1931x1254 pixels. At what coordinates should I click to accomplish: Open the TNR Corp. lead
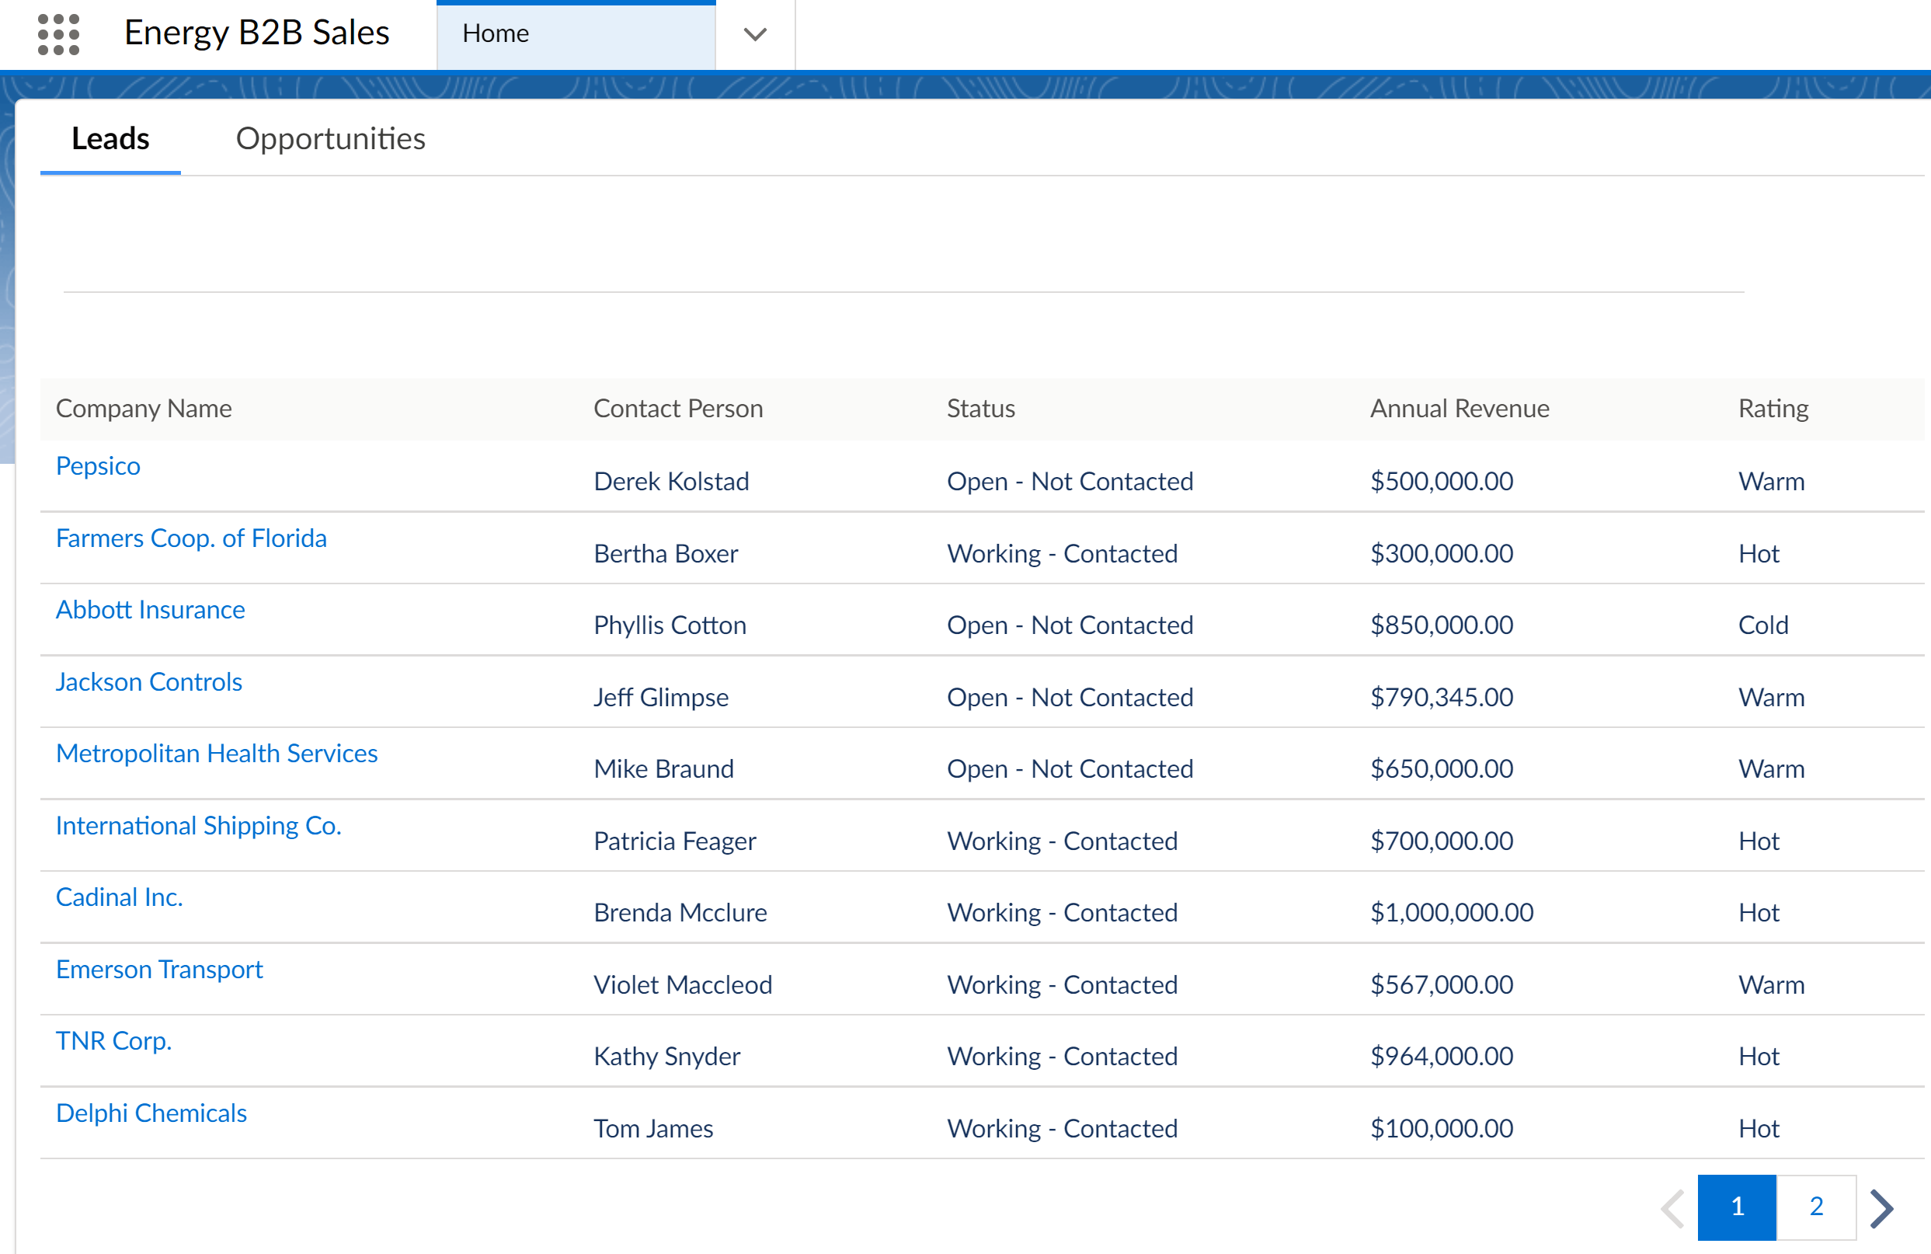click(x=113, y=1040)
